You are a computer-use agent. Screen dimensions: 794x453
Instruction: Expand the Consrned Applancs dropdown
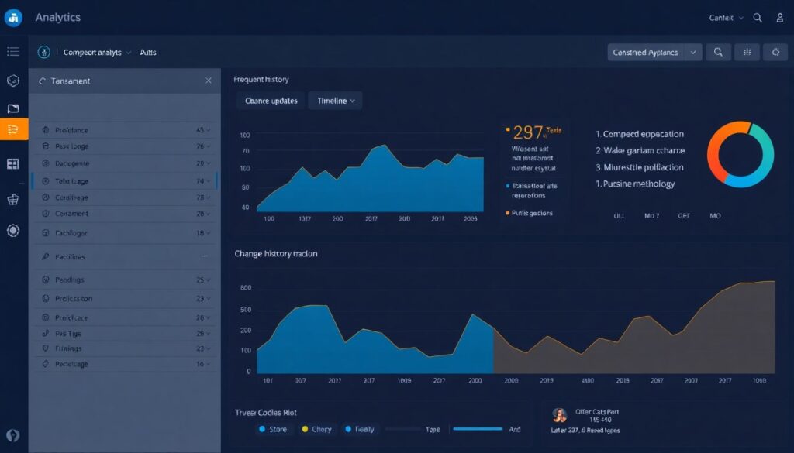tap(655, 52)
